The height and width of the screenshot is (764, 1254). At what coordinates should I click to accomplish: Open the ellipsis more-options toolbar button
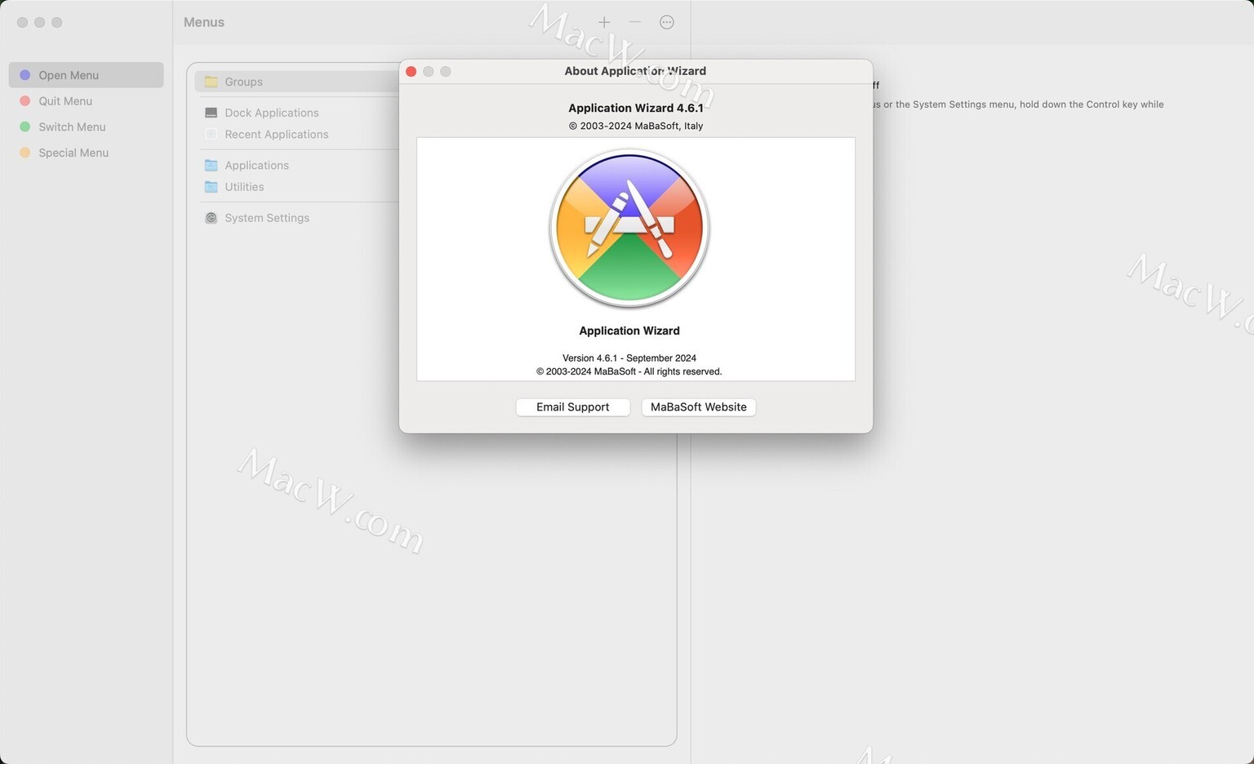pyautogui.click(x=667, y=22)
